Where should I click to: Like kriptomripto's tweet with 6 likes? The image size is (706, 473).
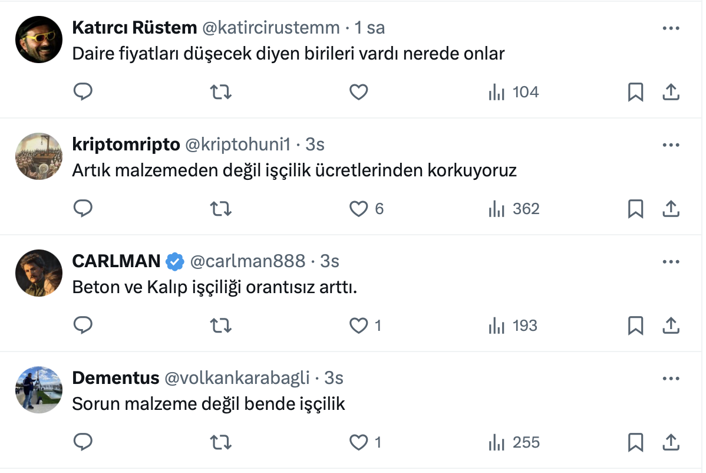tap(359, 209)
